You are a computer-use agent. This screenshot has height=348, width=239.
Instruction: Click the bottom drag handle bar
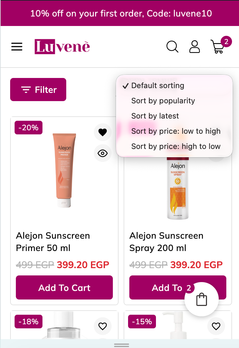pyautogui.click(x=121, y=345)
